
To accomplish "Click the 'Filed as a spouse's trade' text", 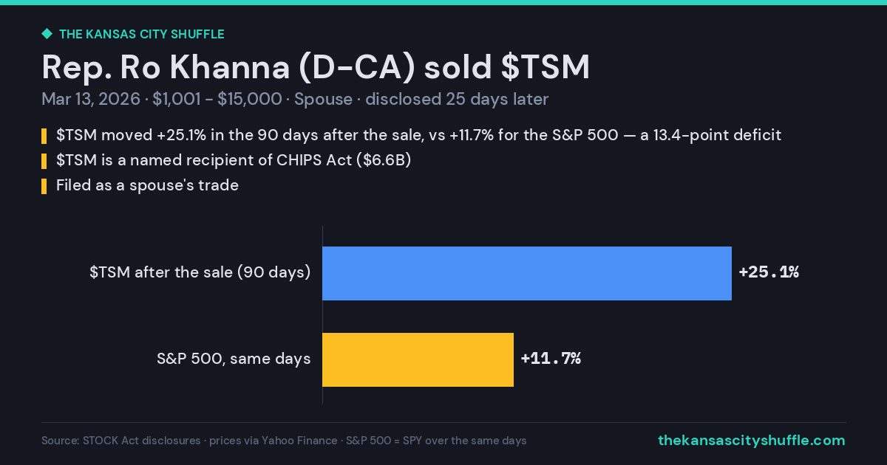I will [147, 185].
